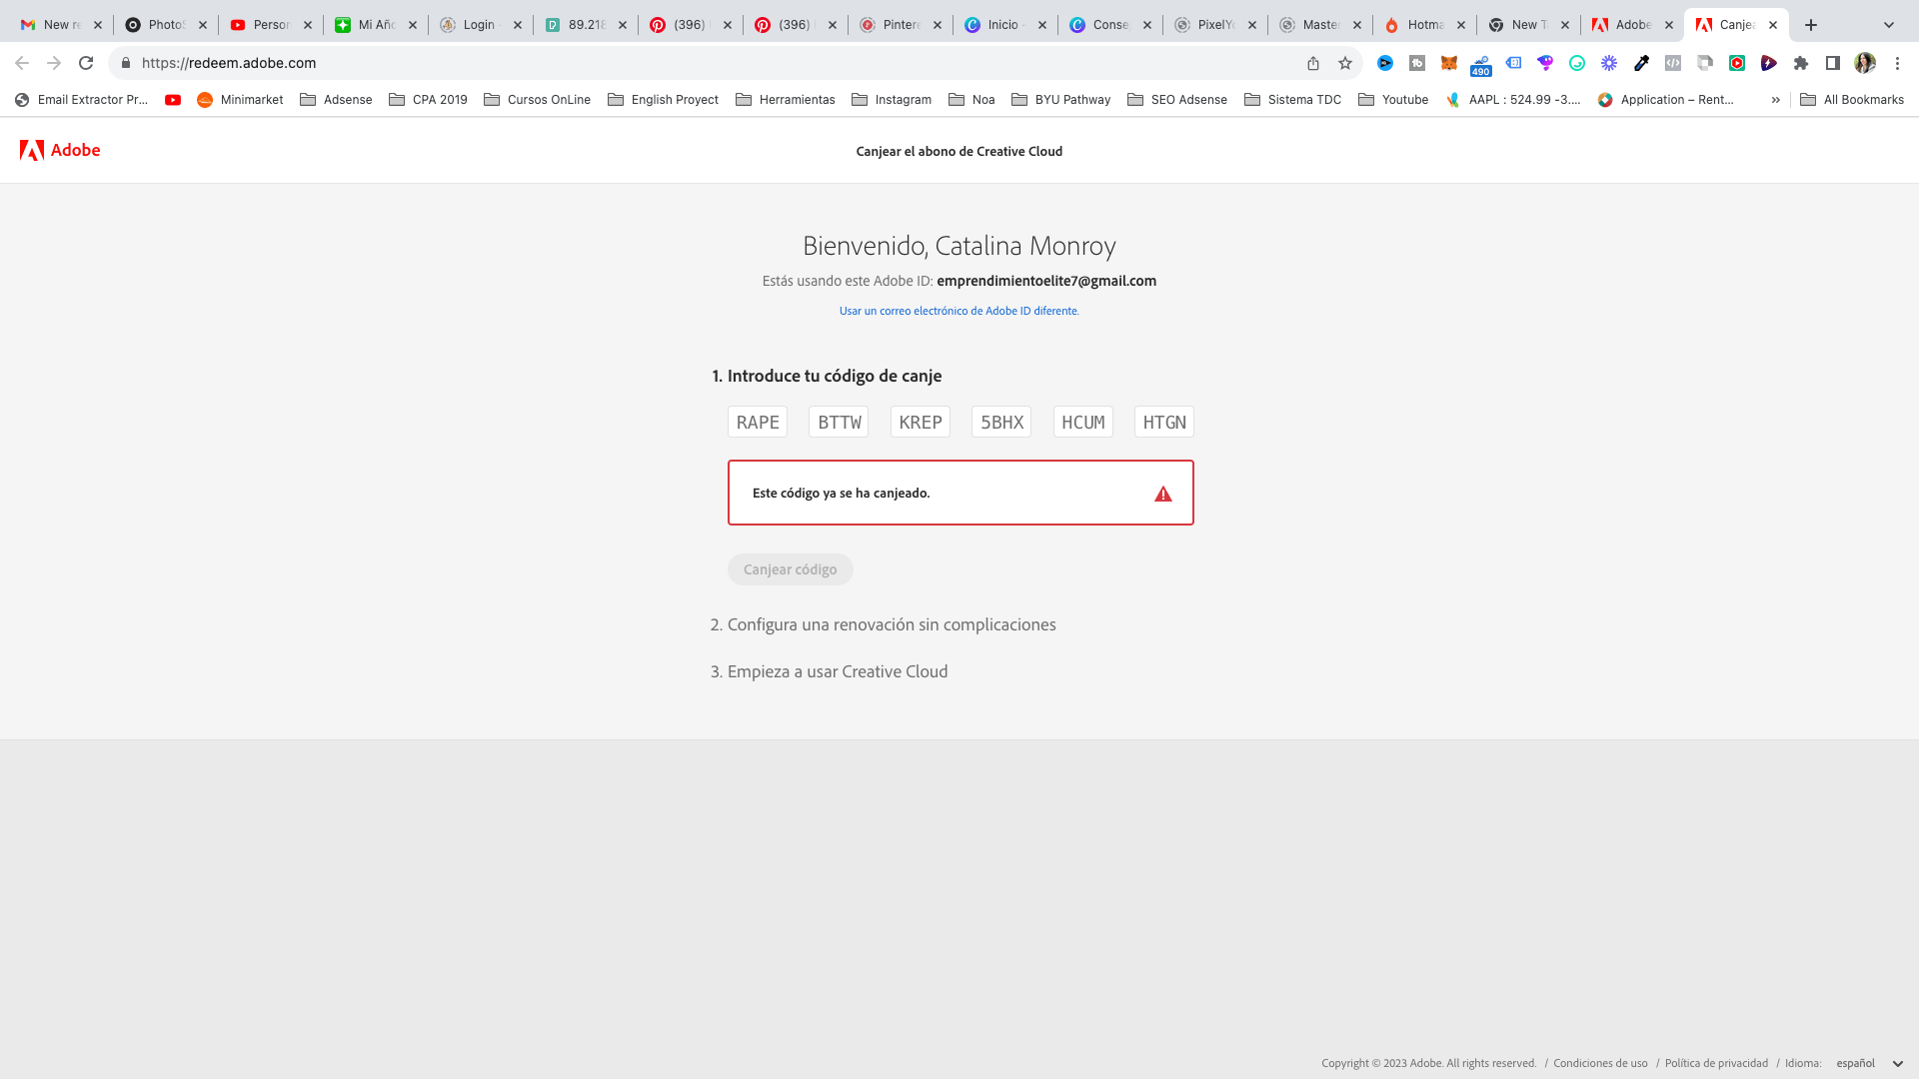Switch to the PixelYourSite tab
The image size is (1919, 1079).
[1214, 25]
